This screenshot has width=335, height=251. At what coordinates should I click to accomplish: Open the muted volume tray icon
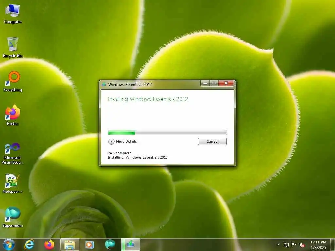[x=302, y=245]
